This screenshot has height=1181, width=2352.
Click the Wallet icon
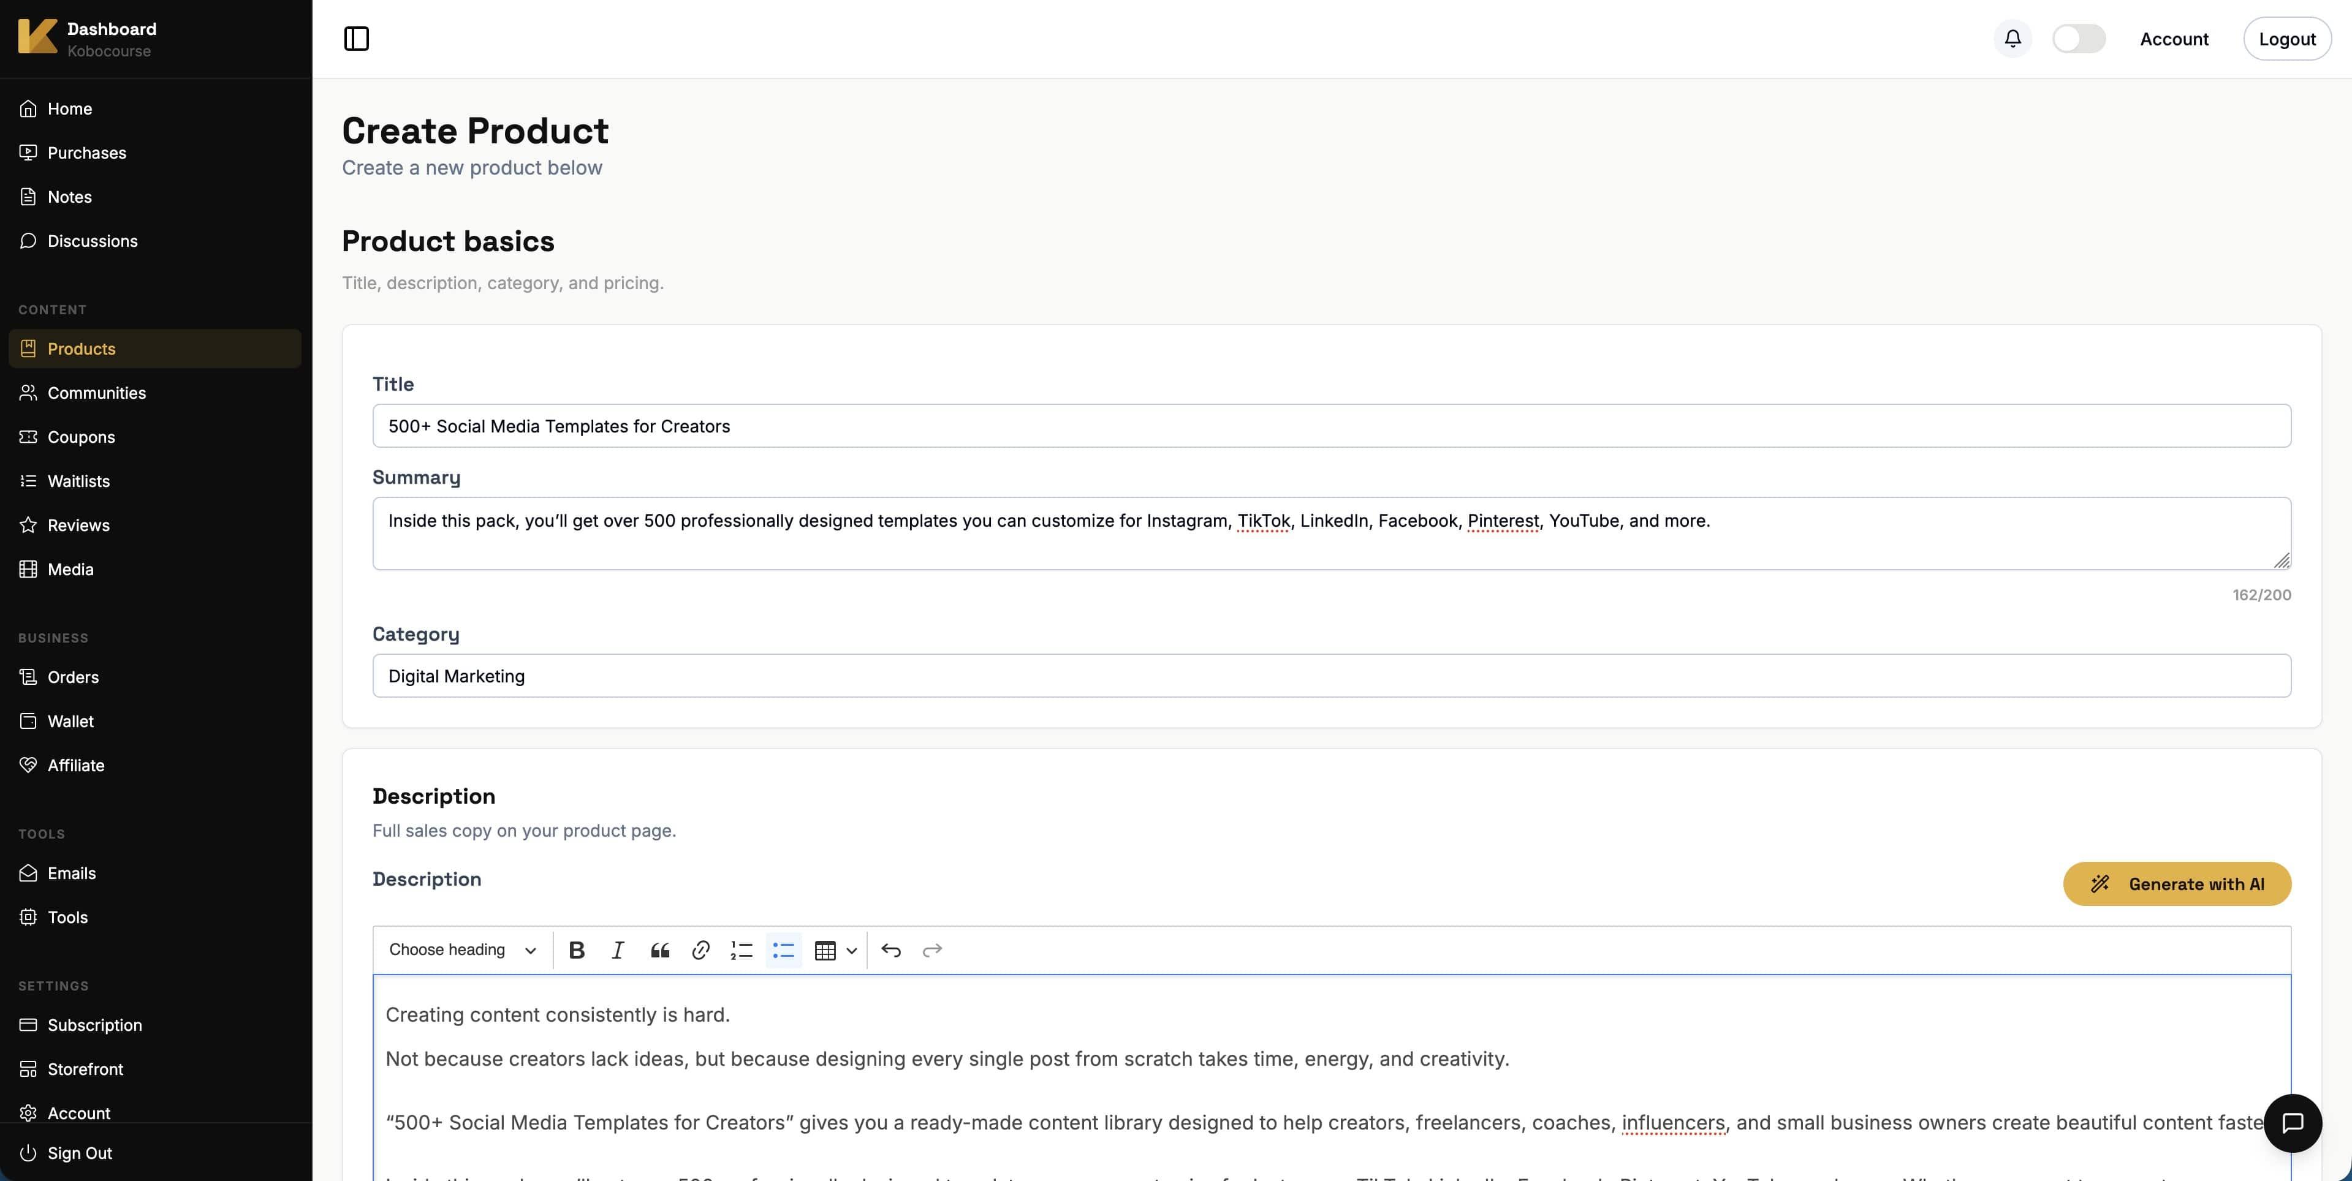[28, 721]
